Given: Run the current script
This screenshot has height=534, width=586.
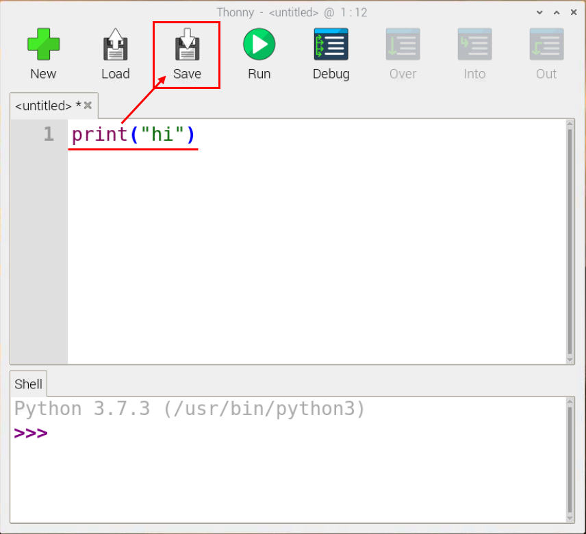Looking at the screenshot, I should click(x=259, y=54).
